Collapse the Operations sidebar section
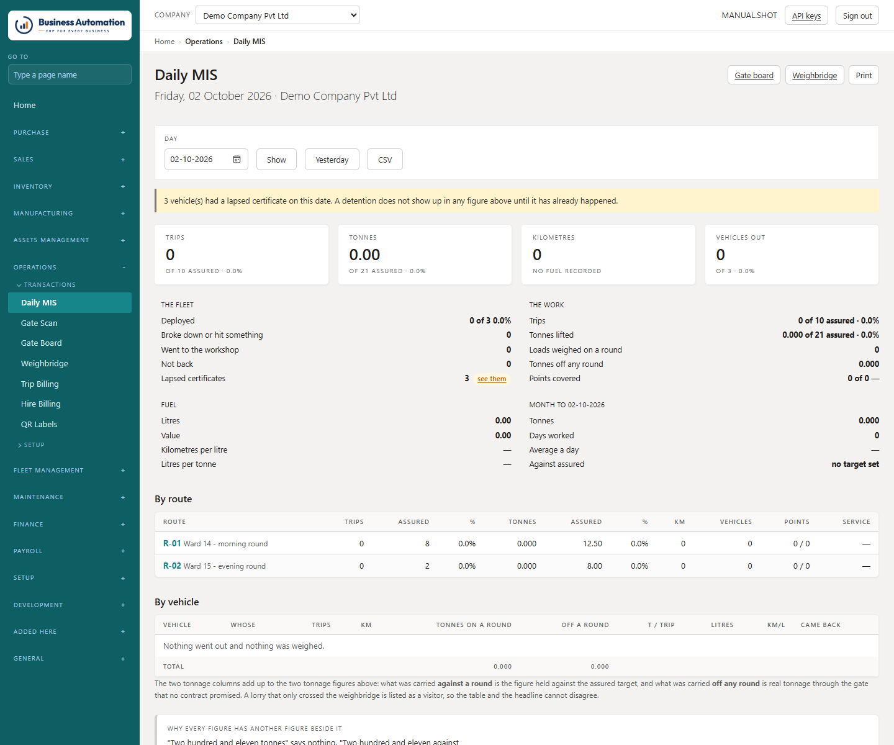 coord(70,268)
